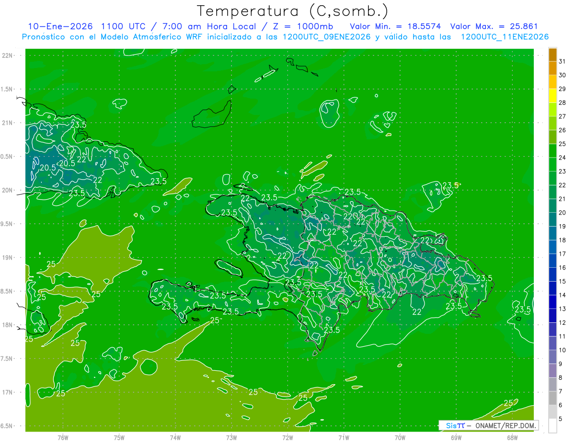
Task: Click the colorbar value "18"
Action: (x=562, y=240)
